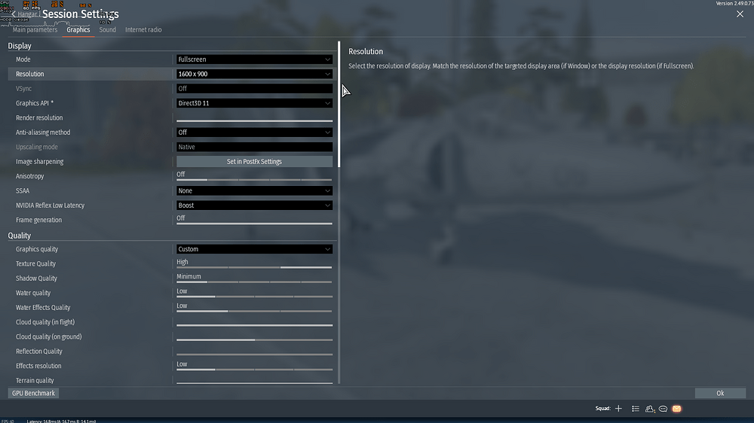
Task: Switch to the Main parameters tab
Action: [x=35, y=30]
